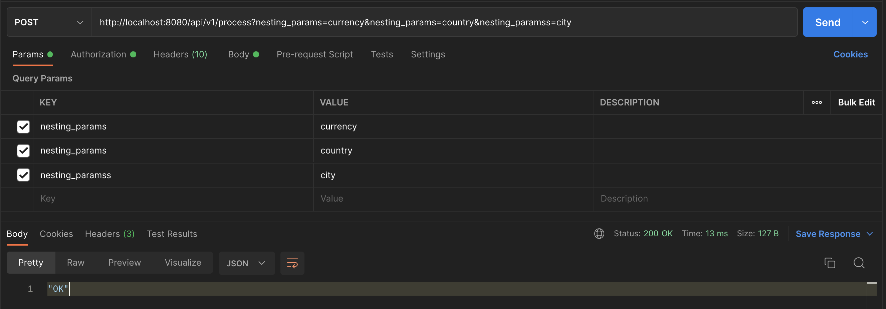
Task: Click the Send button
Action: coord(828,22)
